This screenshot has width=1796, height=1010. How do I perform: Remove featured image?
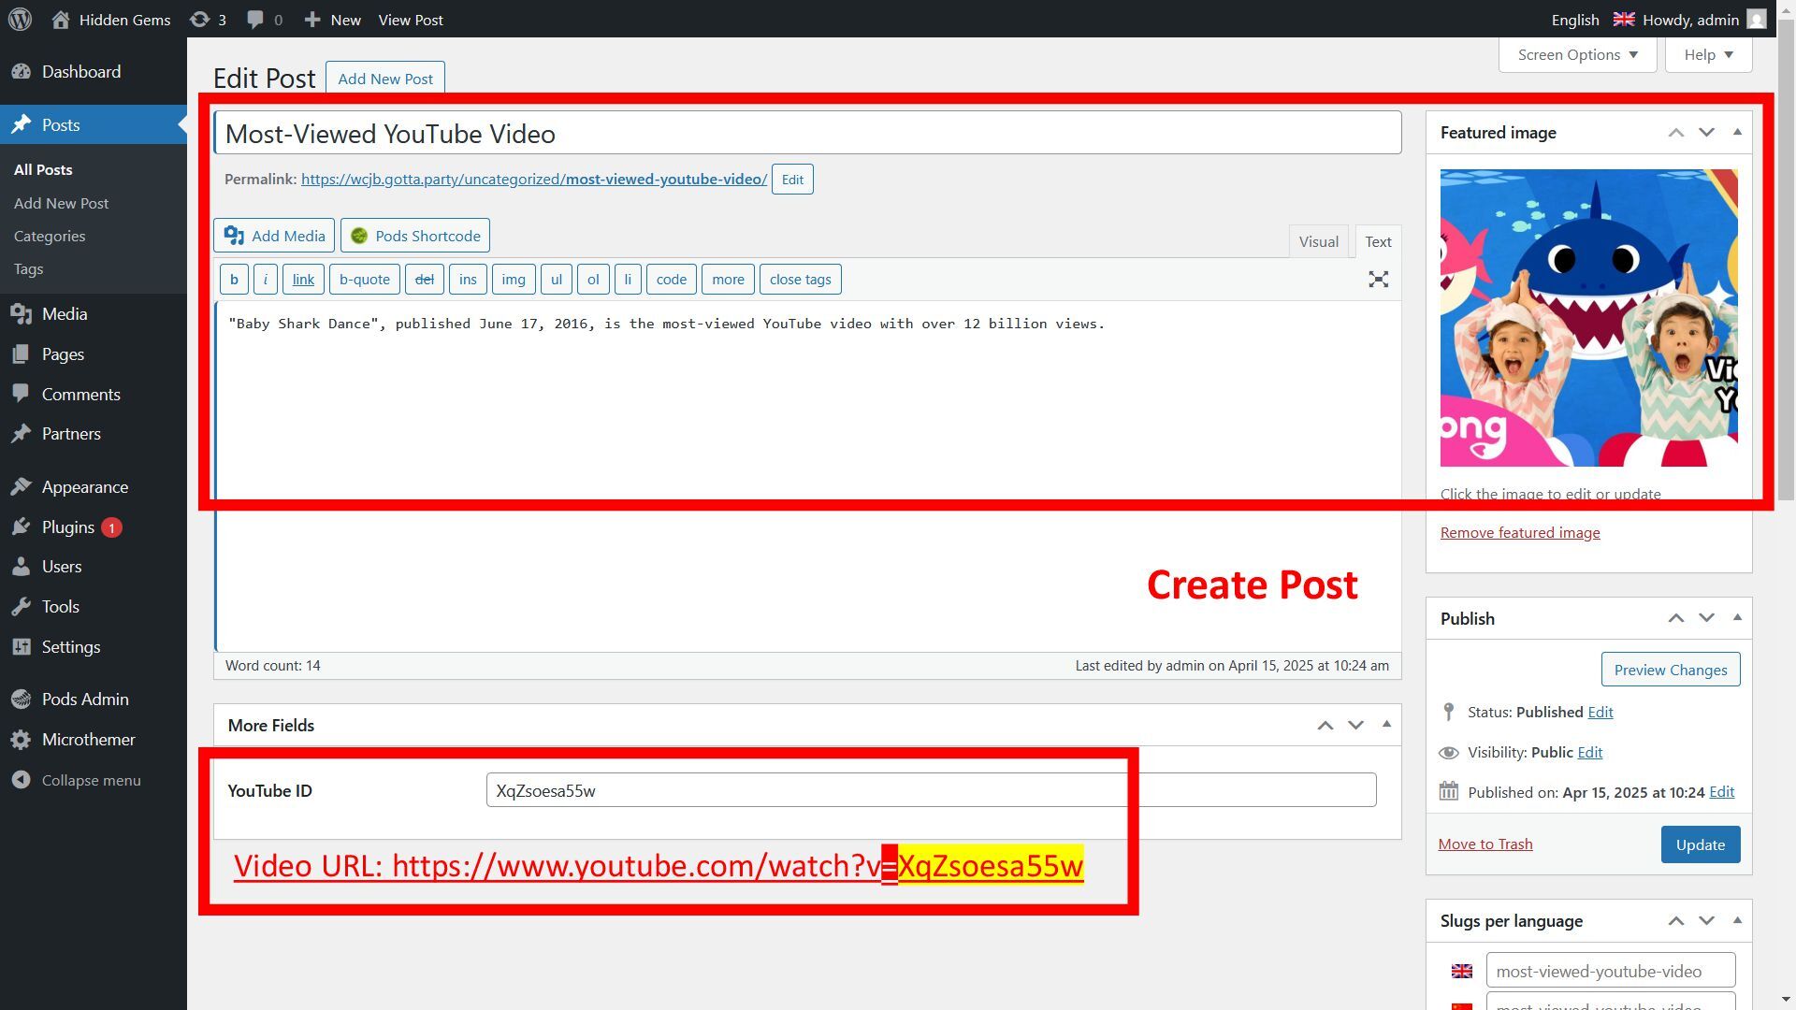click(1520, 532)
